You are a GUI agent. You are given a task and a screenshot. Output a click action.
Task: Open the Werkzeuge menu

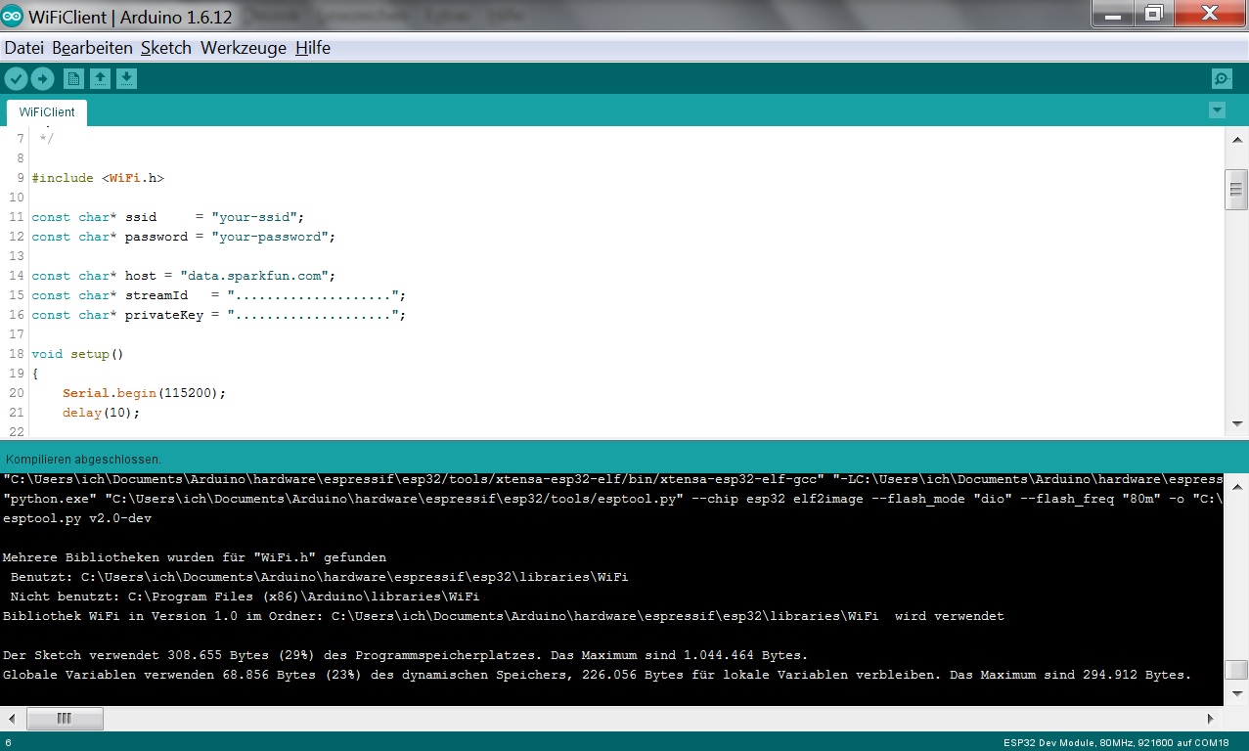[244, 48]
